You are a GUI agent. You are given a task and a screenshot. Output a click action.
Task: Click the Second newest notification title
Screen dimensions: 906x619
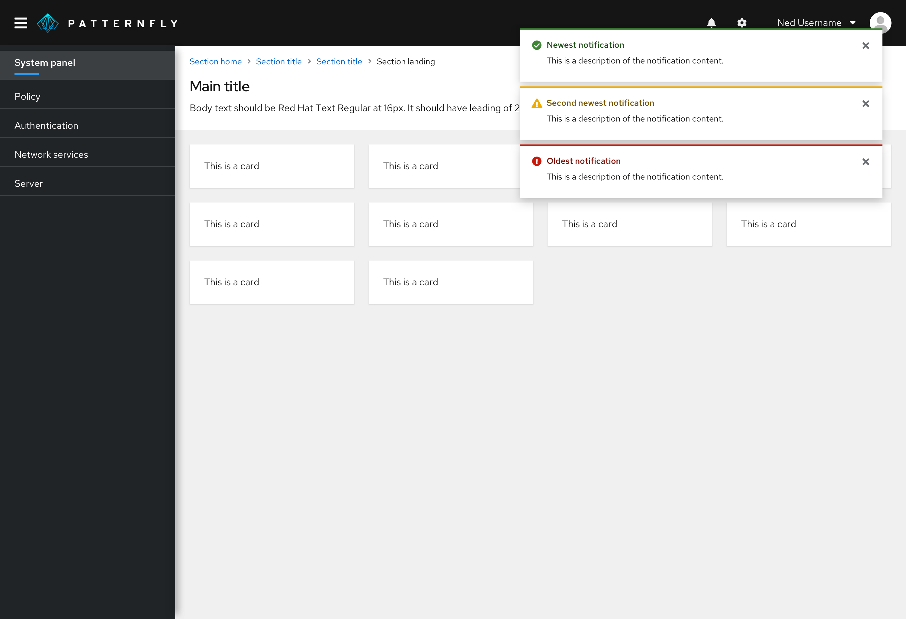600,103
